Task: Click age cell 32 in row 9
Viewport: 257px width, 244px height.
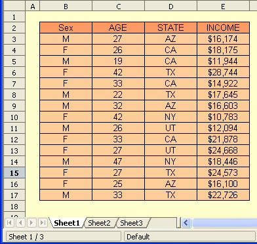Action: [118, 106]
